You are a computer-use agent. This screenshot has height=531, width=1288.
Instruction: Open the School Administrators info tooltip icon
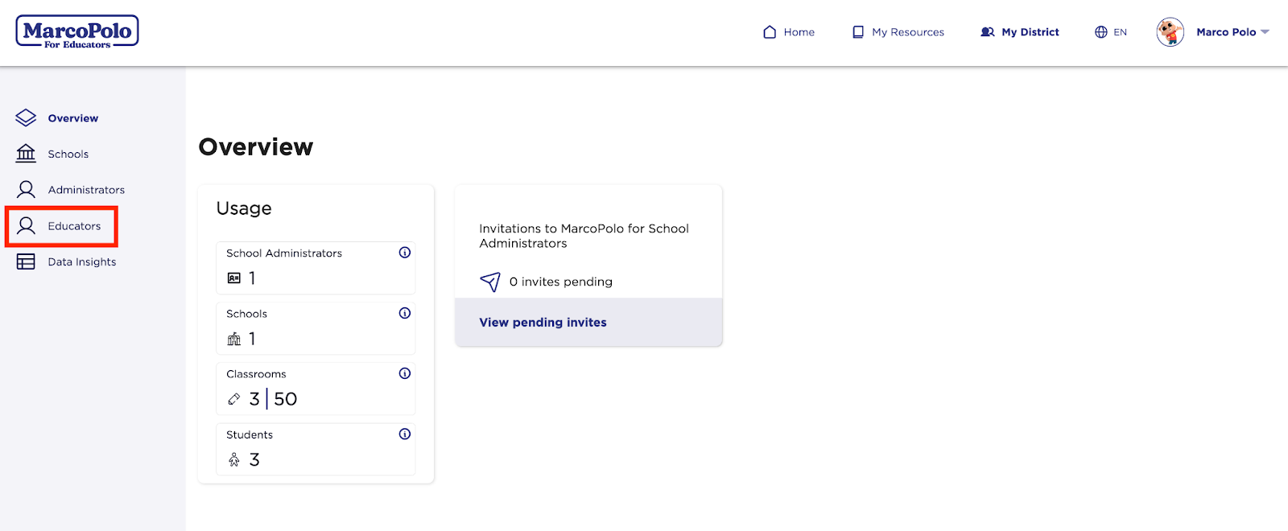coord(405,252)
